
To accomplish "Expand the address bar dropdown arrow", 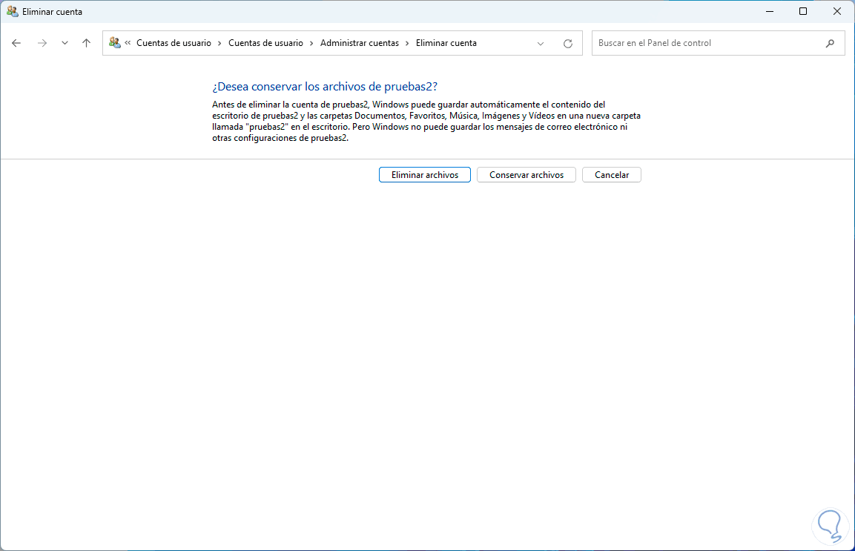I will coord(541,43).
